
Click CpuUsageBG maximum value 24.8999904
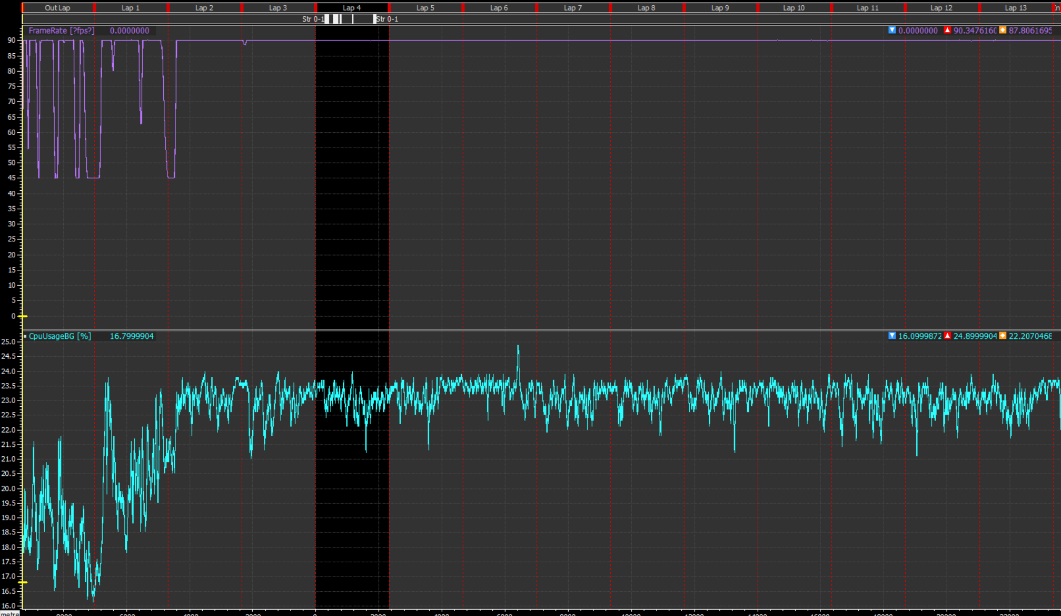pos(975,336)
